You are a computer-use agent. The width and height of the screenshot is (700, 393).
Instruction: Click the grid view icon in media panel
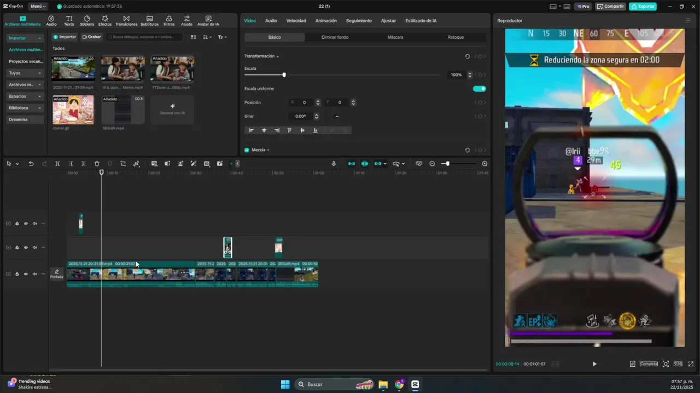click(193, 37)
